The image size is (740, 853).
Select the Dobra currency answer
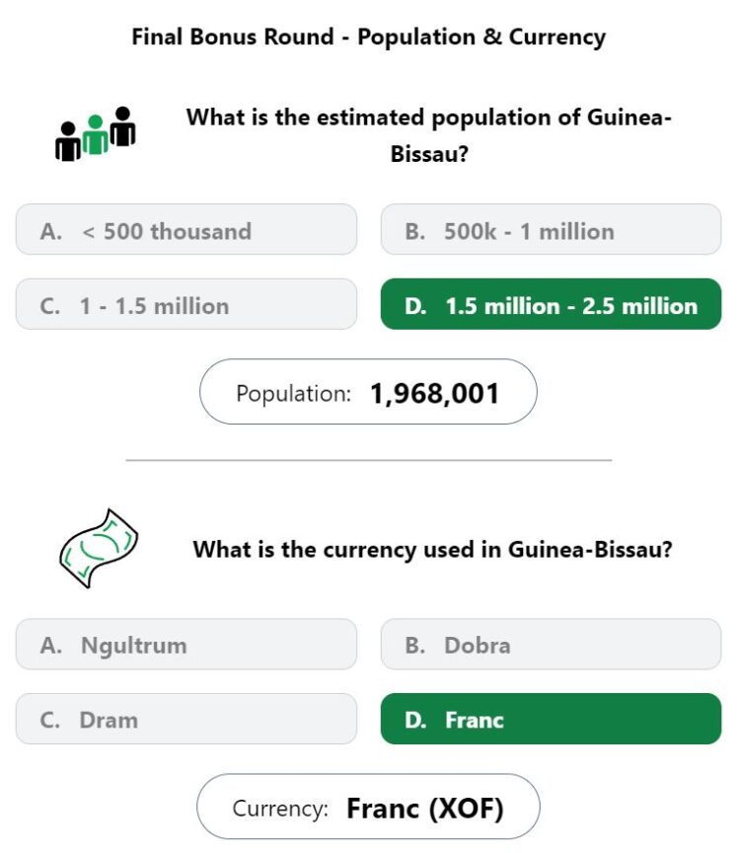(x=551, y=644)
